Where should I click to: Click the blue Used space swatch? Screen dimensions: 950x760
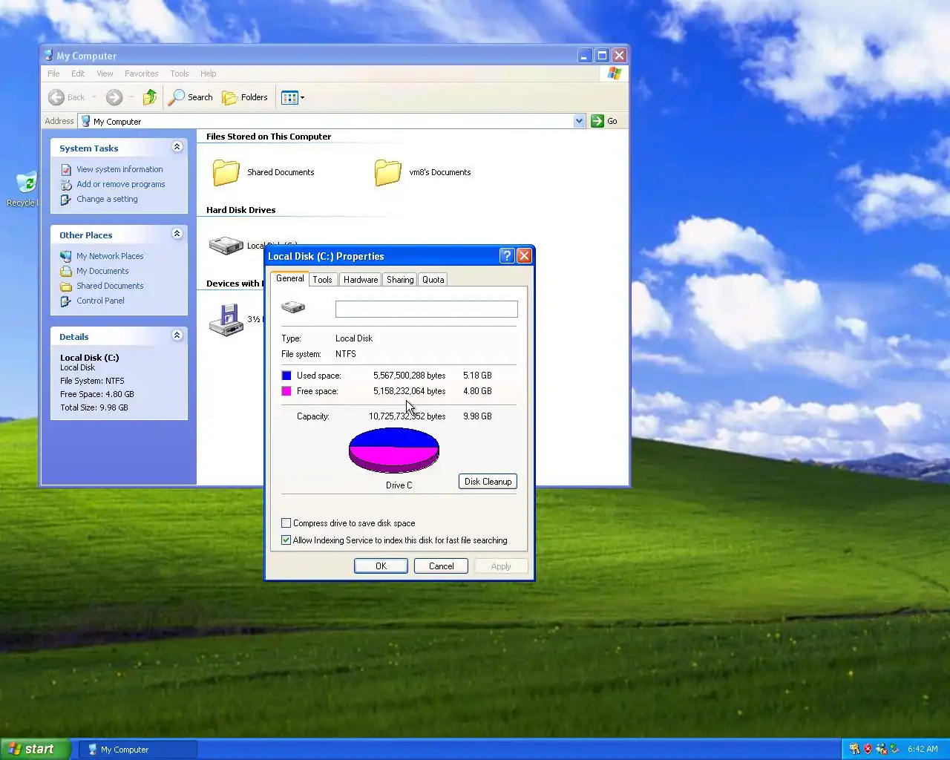tap(286, 376)
